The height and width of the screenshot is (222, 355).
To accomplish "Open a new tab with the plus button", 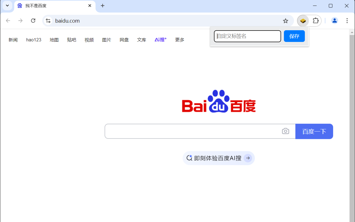I will click(x=103, y=6).
